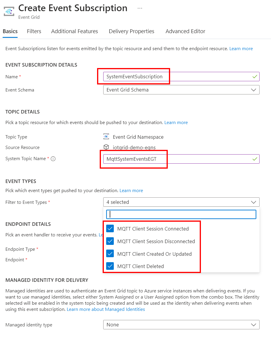This screenshot has width=271, height=344.
Task: Uncheck MQTT Client Session Connected
Action: click(x=110, y=229)
